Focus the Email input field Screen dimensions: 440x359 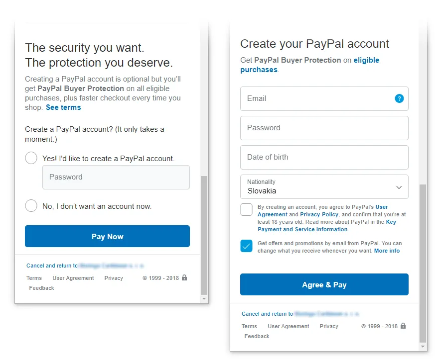316,98
